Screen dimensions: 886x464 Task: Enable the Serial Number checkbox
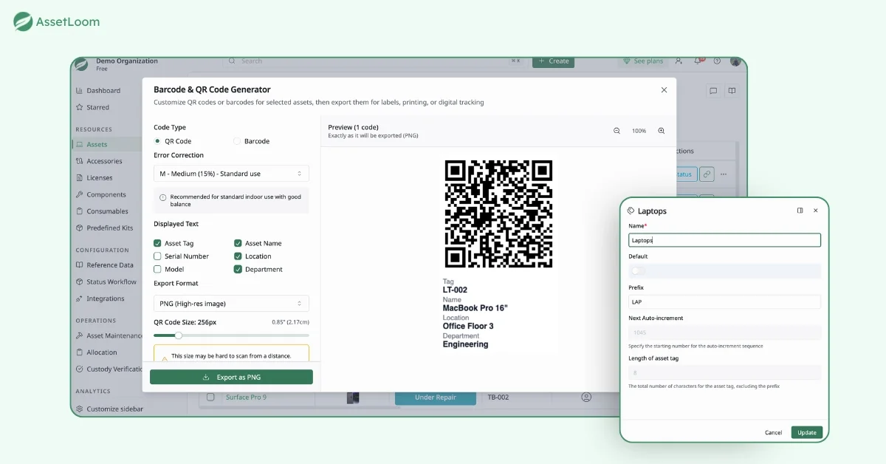click(157, 256)
